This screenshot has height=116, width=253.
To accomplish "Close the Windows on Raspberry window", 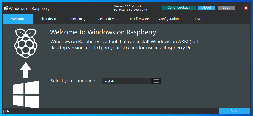I will pos(246,8).
